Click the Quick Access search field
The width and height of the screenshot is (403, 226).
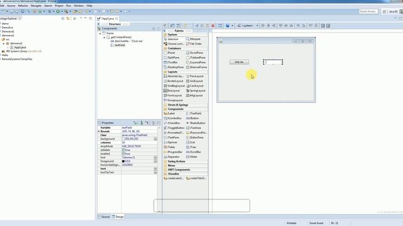(x=368, y=11)
